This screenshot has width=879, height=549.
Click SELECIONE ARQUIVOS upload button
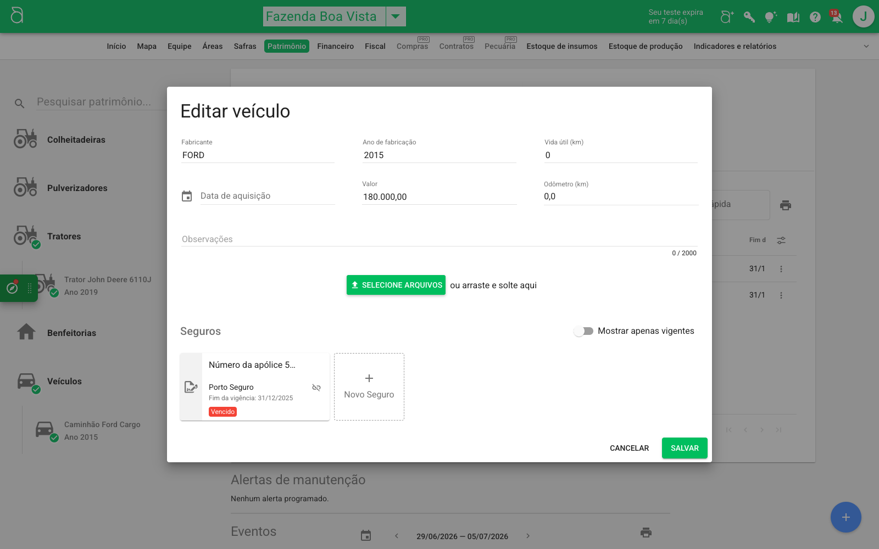[396, 285]
